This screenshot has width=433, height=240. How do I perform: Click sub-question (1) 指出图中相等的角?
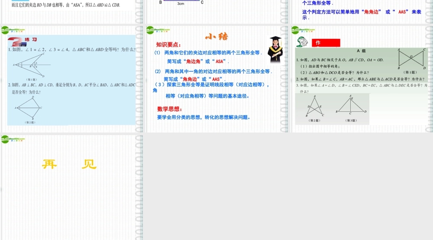(320, 66)
